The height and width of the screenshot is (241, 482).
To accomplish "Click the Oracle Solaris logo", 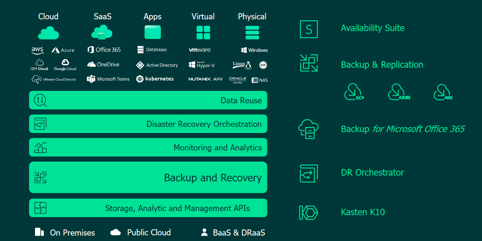I will pos(238,80).
